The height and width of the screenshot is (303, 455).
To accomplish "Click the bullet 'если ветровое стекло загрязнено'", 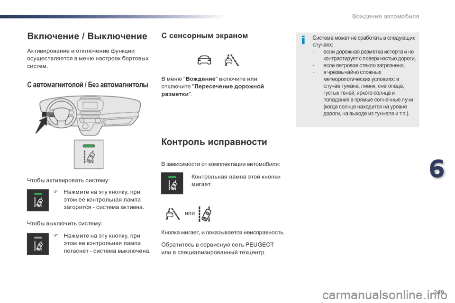I will pyautogui.click(x=364, y=65).
